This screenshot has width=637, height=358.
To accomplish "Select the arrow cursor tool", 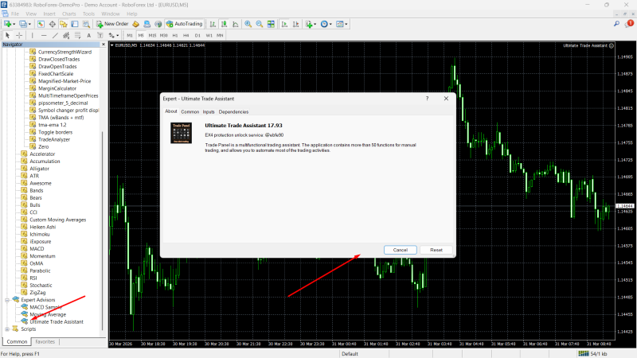I will click(7, 35).
